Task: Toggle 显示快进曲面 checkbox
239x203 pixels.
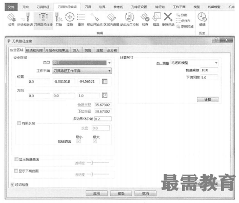Action: (16, 159)
